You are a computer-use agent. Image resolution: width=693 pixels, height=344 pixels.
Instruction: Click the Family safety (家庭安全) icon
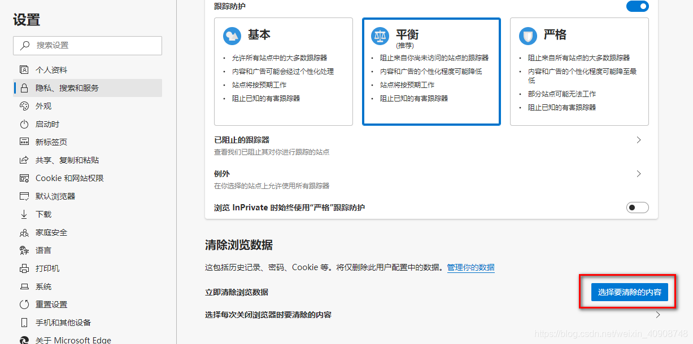[x=24, y=232]
